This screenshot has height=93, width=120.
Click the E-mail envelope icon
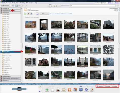tap(53, 90)
